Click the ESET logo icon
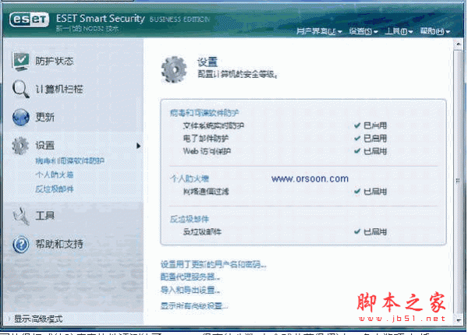This screenshot has height=335, width=468. 29,19
